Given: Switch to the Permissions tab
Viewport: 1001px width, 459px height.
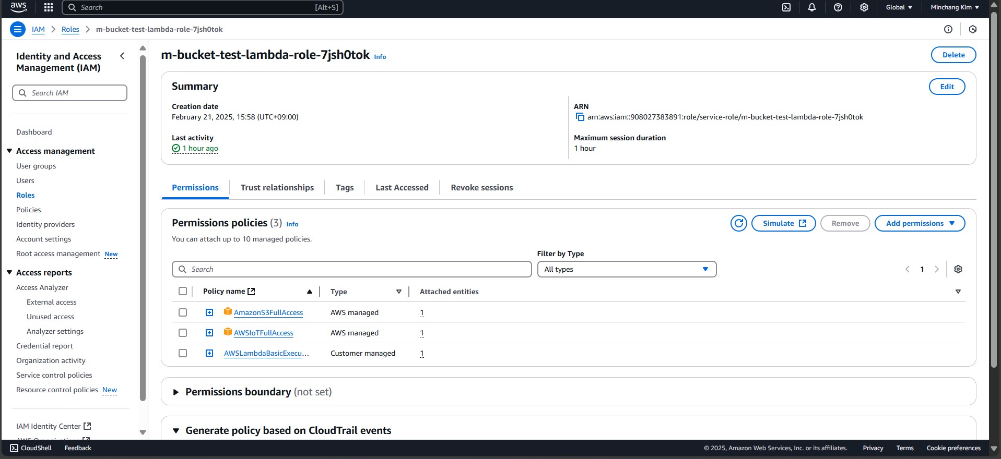Looking at the screenshot, I should pyautogui.click(x=195, y=188).
